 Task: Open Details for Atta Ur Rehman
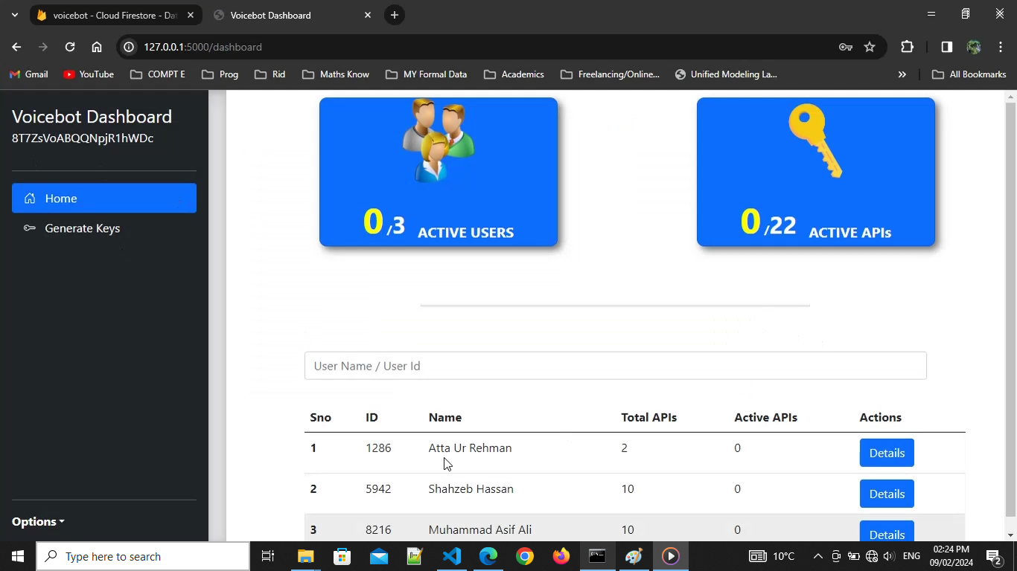tap(887, 453)
